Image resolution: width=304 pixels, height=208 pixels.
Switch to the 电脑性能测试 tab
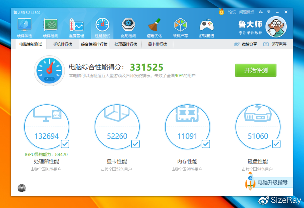31,44
